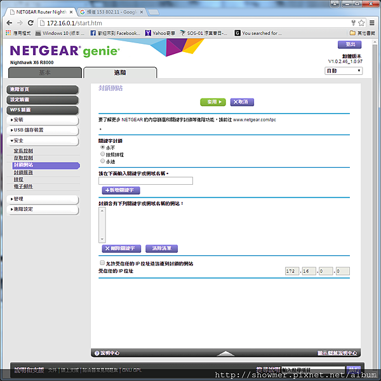Expand the USB storage sidebar section

[x=43, y=130]
